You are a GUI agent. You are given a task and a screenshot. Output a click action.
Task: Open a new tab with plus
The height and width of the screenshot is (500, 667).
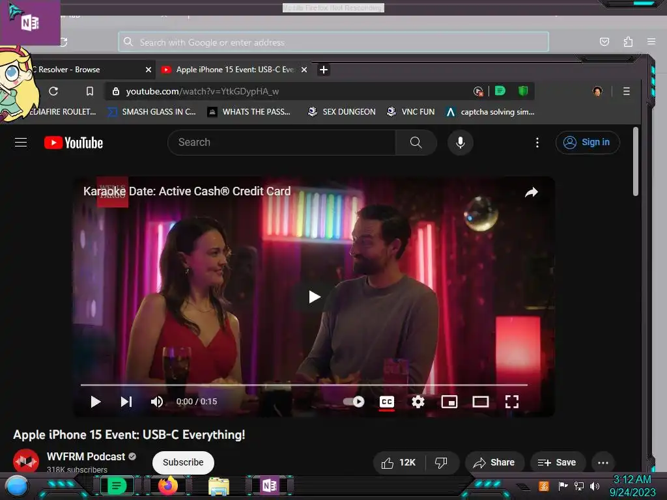(324, 70)
